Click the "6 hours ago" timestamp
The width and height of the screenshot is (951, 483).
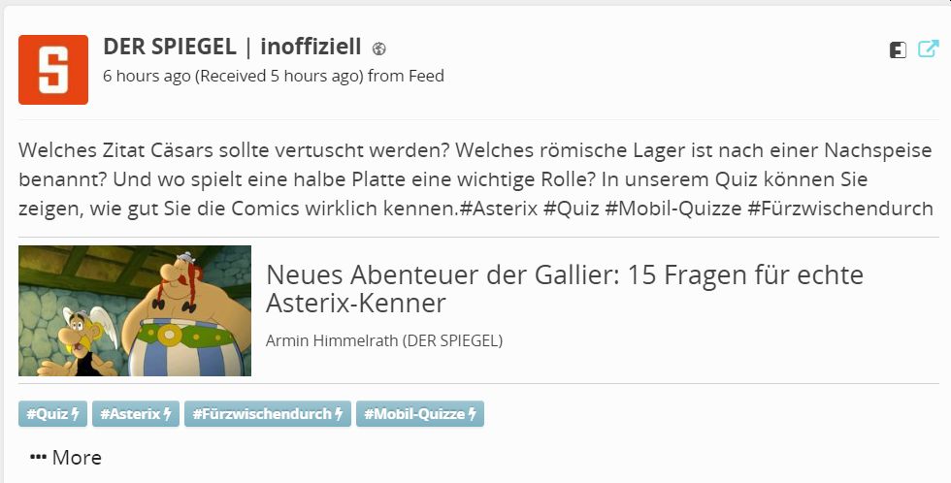point(147,76)
